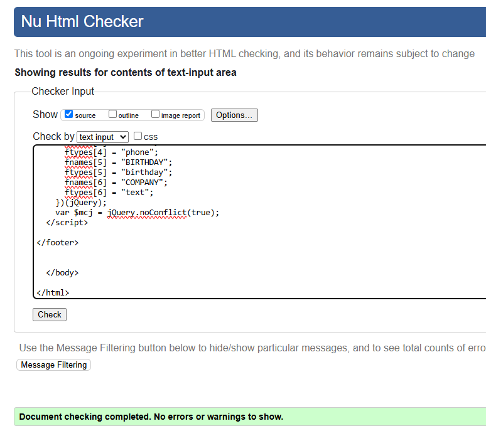Click the 'Check by' label

[53, 137]
